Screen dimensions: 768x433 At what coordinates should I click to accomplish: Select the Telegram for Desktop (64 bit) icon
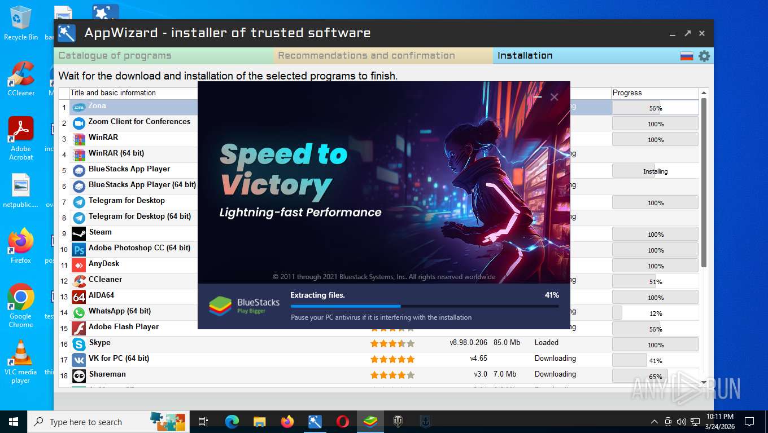click(x=79, y=218)
